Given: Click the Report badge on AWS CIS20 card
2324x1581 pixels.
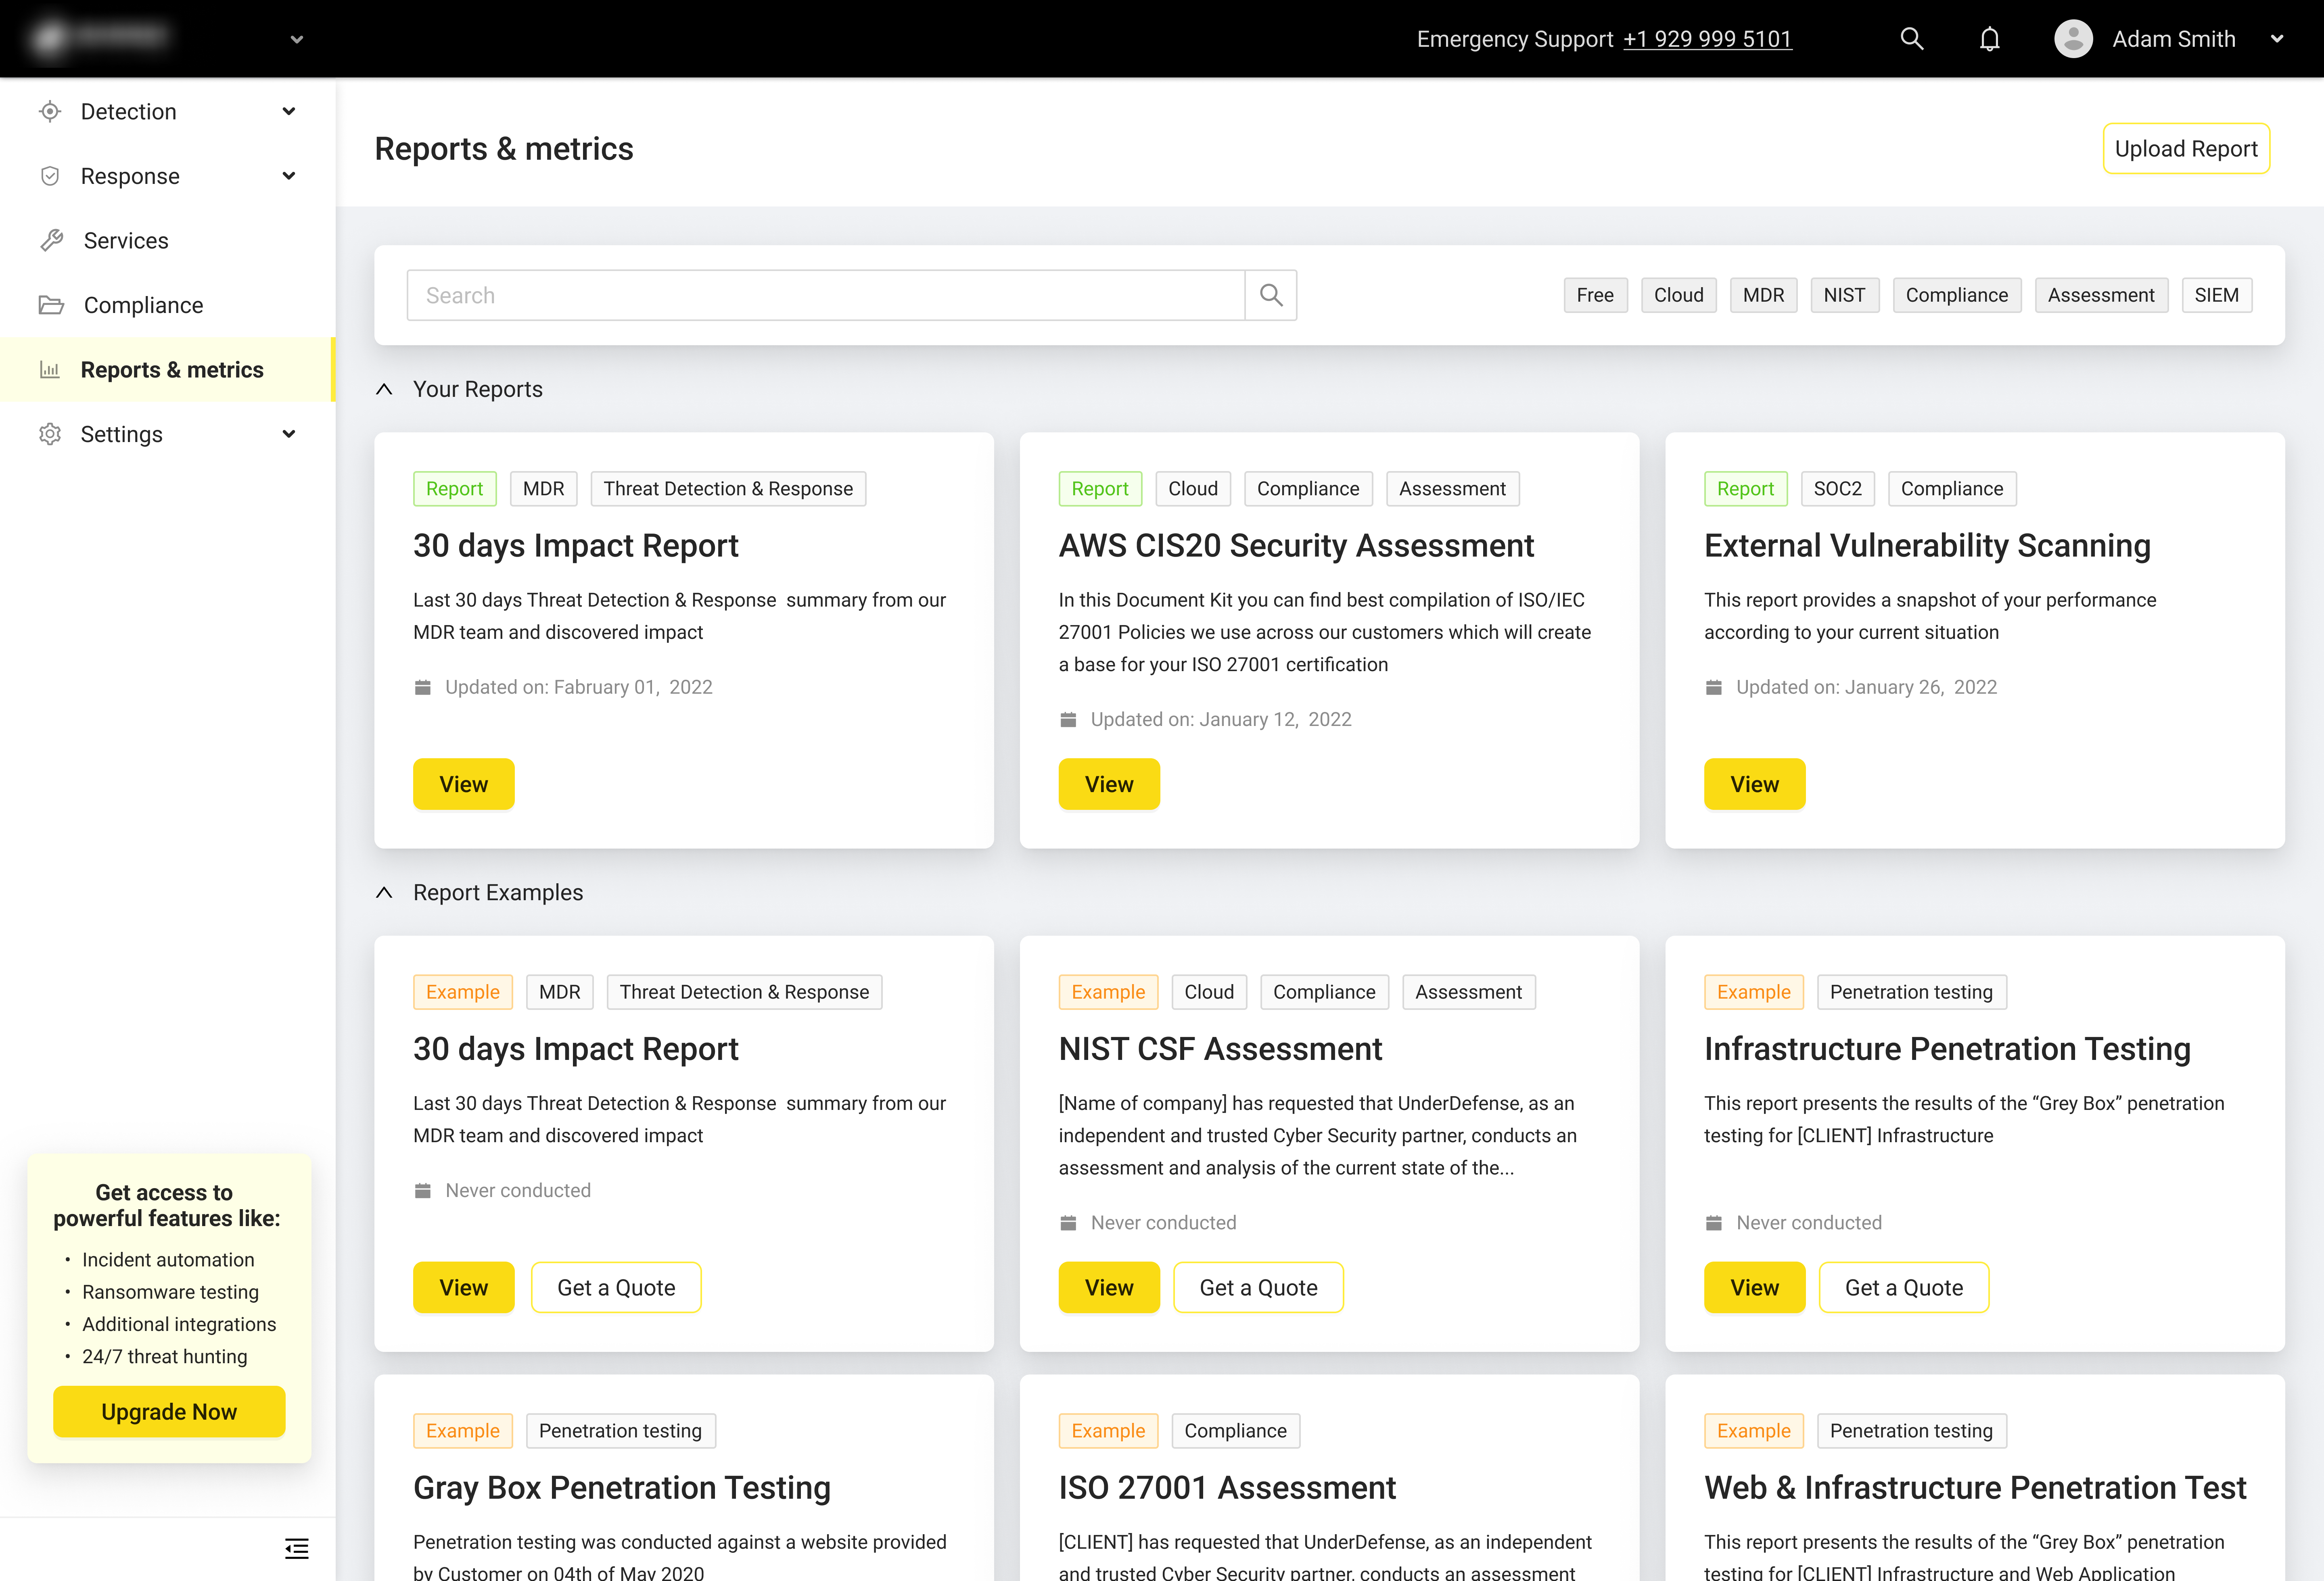Looking at the screenshot, I should (1100, 489).
